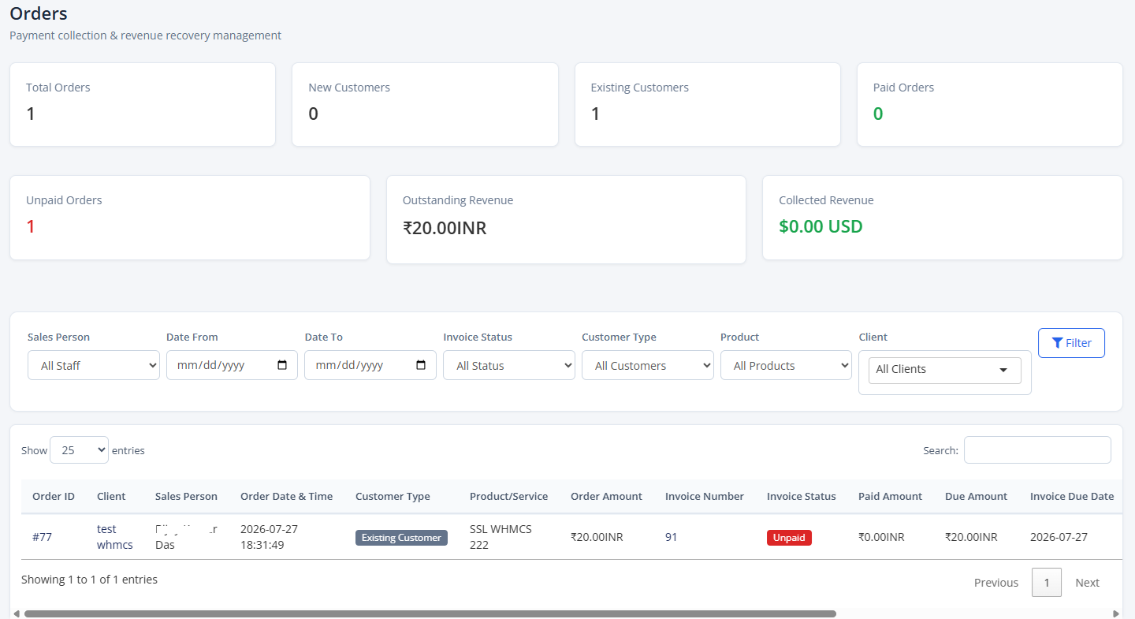Click the New Customers card

pos(425,105)
